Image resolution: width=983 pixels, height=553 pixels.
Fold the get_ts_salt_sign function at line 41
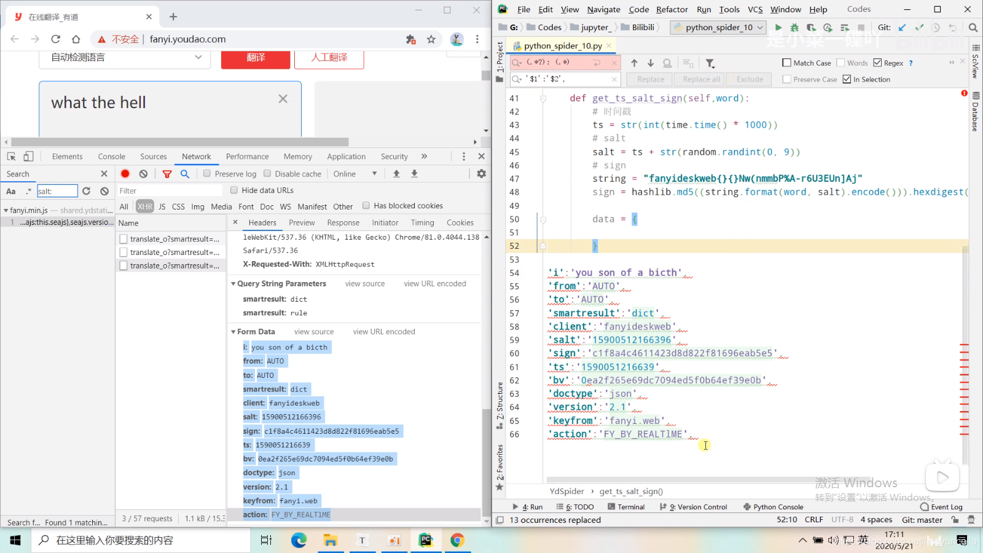(x=543, y=98)
